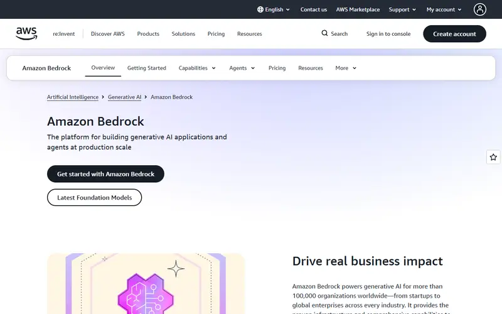Viewport: 502px width, 314px height.
Task: Click the Drive real business impact heading
Action: (x=367, y=261)
